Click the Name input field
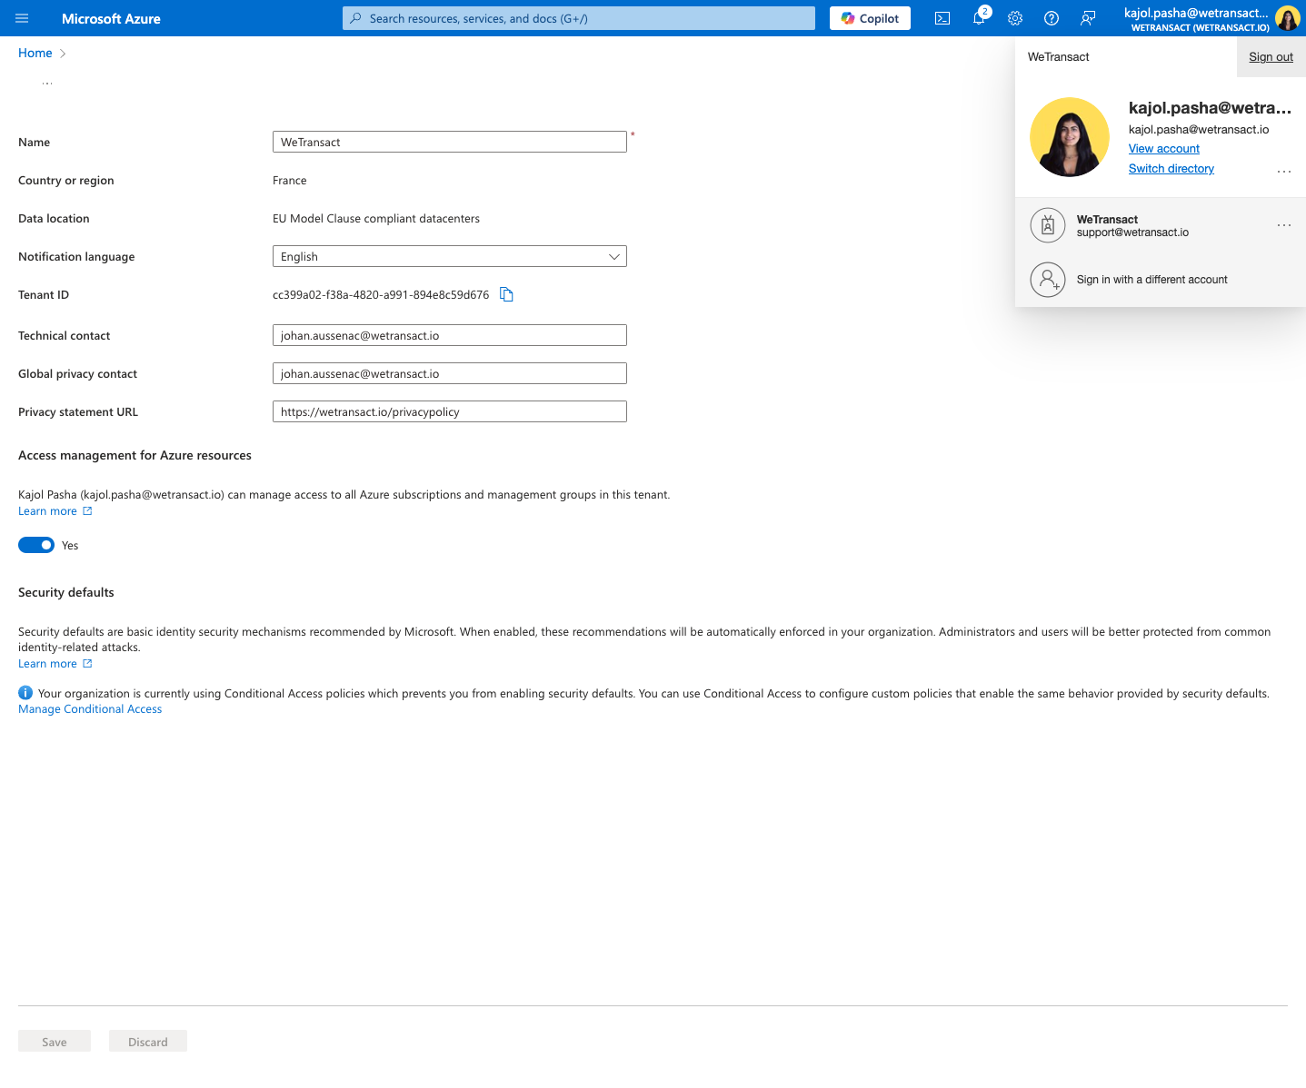 click(450, 142)
